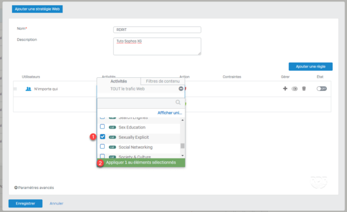347x212 pixels.
Task: Save with the Enregistrer button
Action: (25, 203)
